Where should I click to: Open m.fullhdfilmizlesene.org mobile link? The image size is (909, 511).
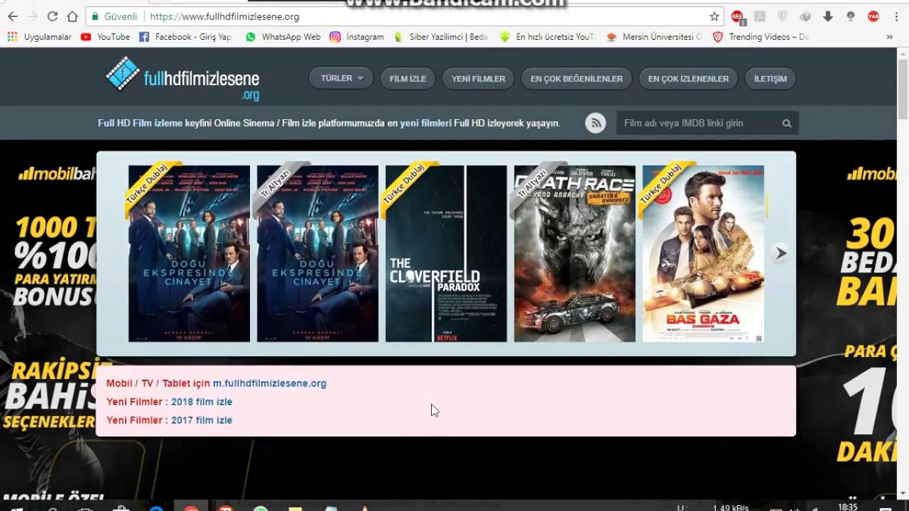point(270,383)
